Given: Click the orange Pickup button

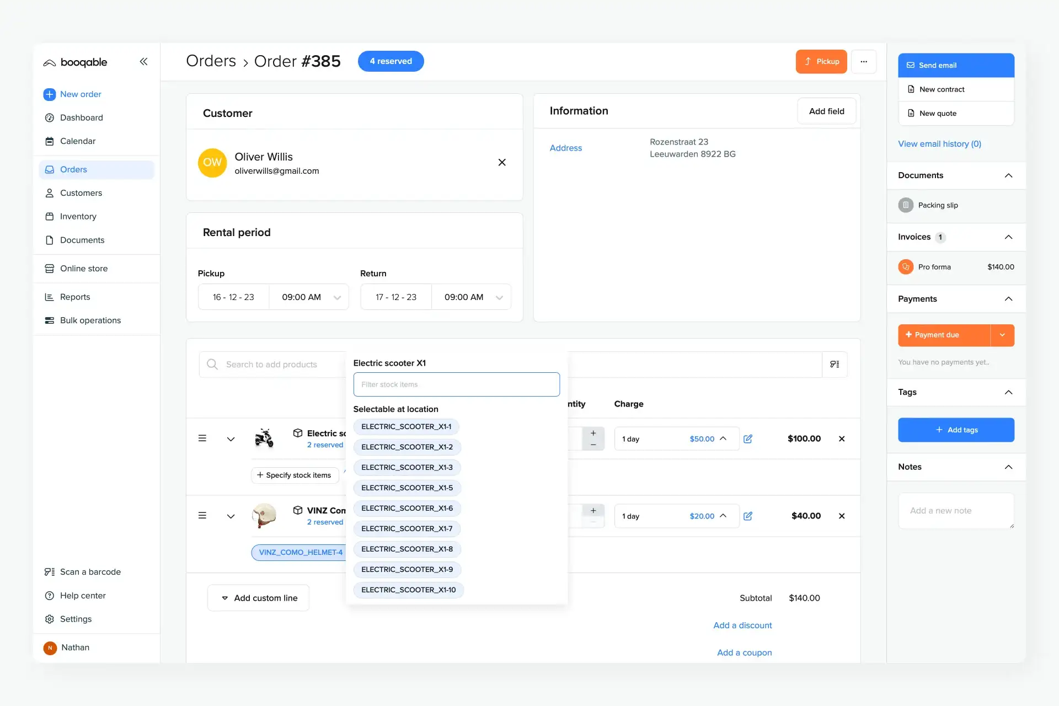Looking at the screenshot, I should 821,62.
